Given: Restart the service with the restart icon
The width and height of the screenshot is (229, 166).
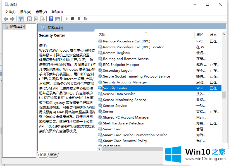Looking at the screenshot, I should click(x=85, y=19).
